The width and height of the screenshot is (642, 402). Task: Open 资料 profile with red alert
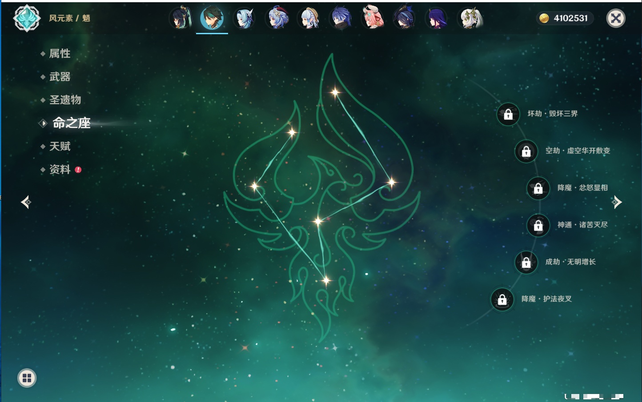60,169
